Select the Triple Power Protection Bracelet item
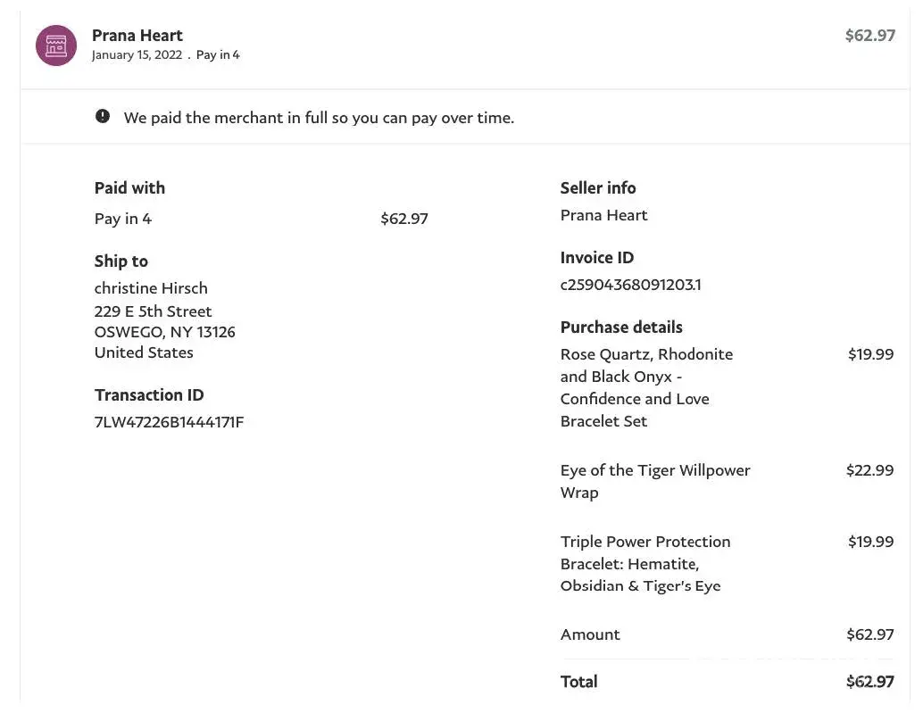Image resolution: width=923 pixels, height=713 pixels. point(645,563)
